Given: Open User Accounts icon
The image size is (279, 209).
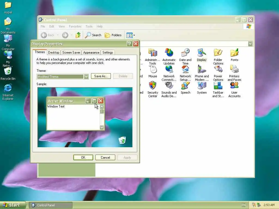Looking at the screenshot, I should (x=234, y=89).
